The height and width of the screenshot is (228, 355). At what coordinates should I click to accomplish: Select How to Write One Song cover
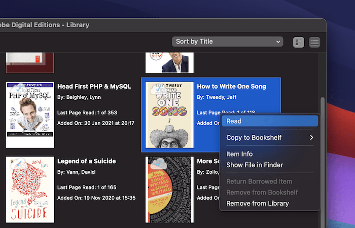pos(169,115)
